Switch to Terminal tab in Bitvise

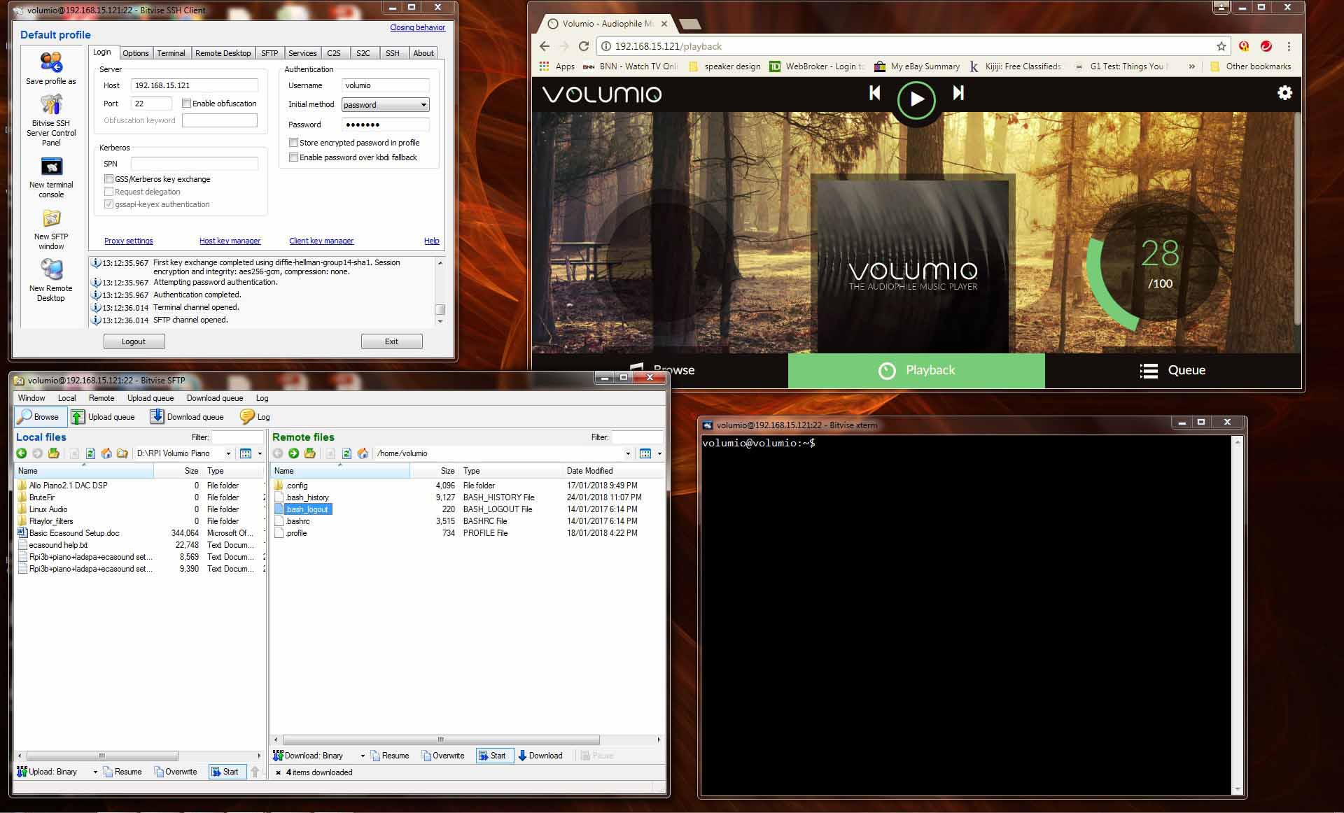click(x=171, y=53)
